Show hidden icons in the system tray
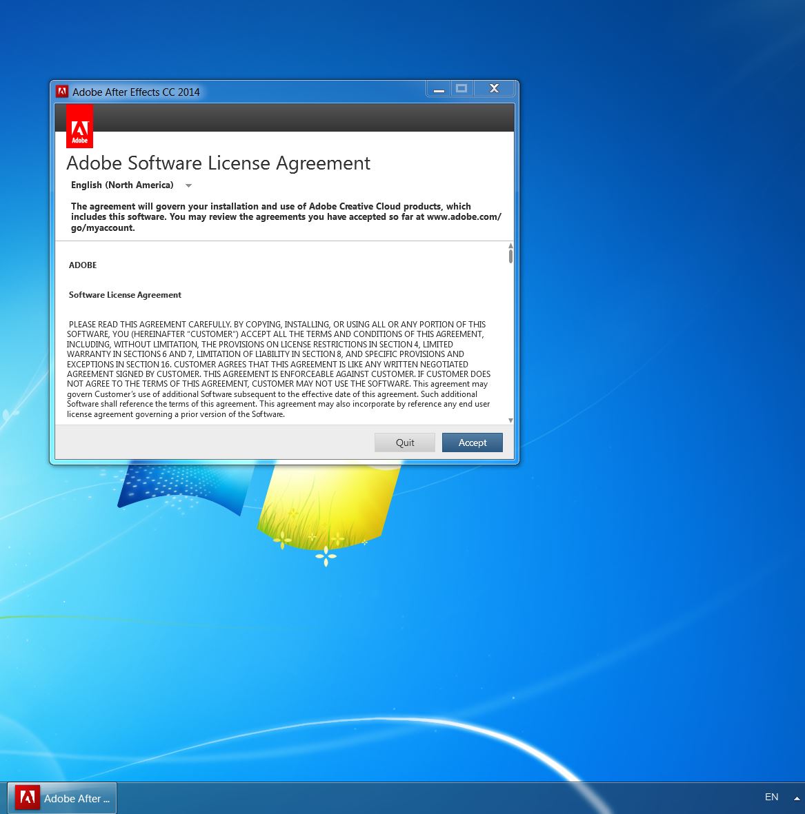 tap(797, 798)
